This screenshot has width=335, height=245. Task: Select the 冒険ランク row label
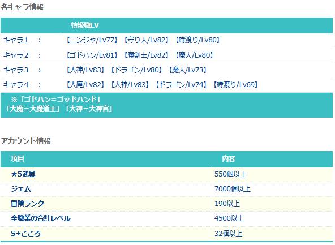(28, 203)
